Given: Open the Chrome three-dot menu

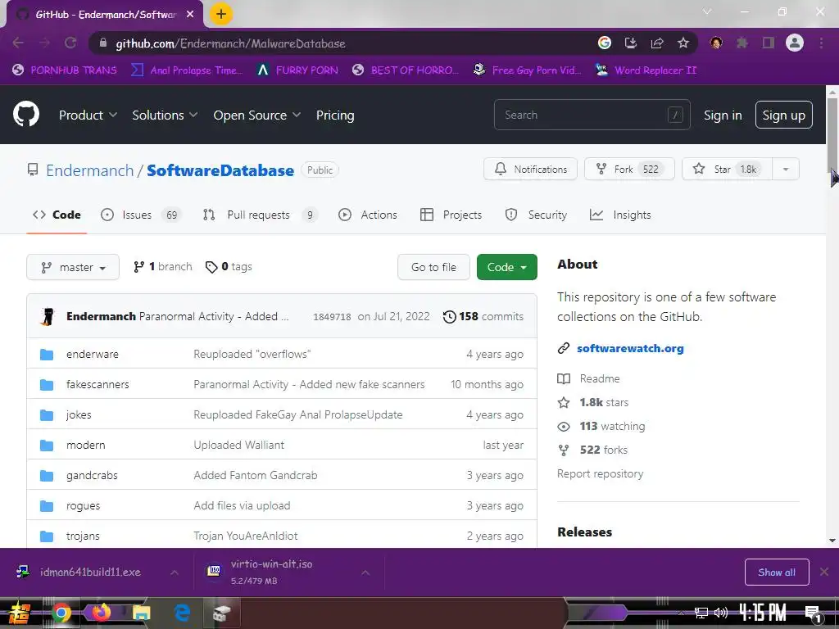Looking at the screenshot, I should click(x=821, y=43).
